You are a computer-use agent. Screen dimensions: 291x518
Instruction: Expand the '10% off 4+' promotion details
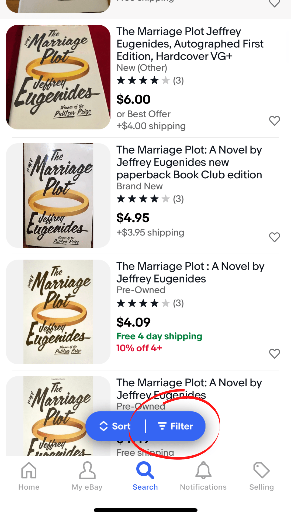tap(139, 348)
